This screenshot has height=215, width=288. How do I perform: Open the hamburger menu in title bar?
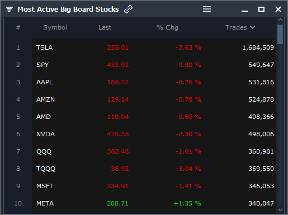[207, 9]
